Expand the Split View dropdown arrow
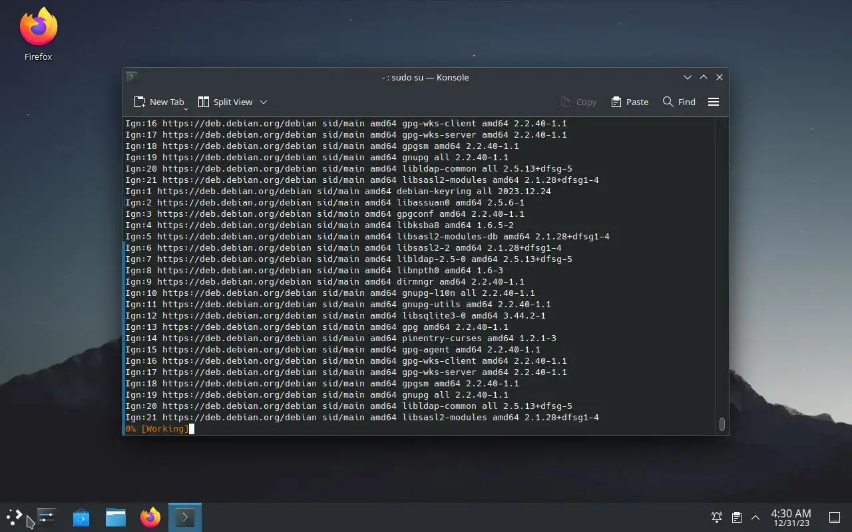This screenshot has height=532, width=852. coord(264,102)
